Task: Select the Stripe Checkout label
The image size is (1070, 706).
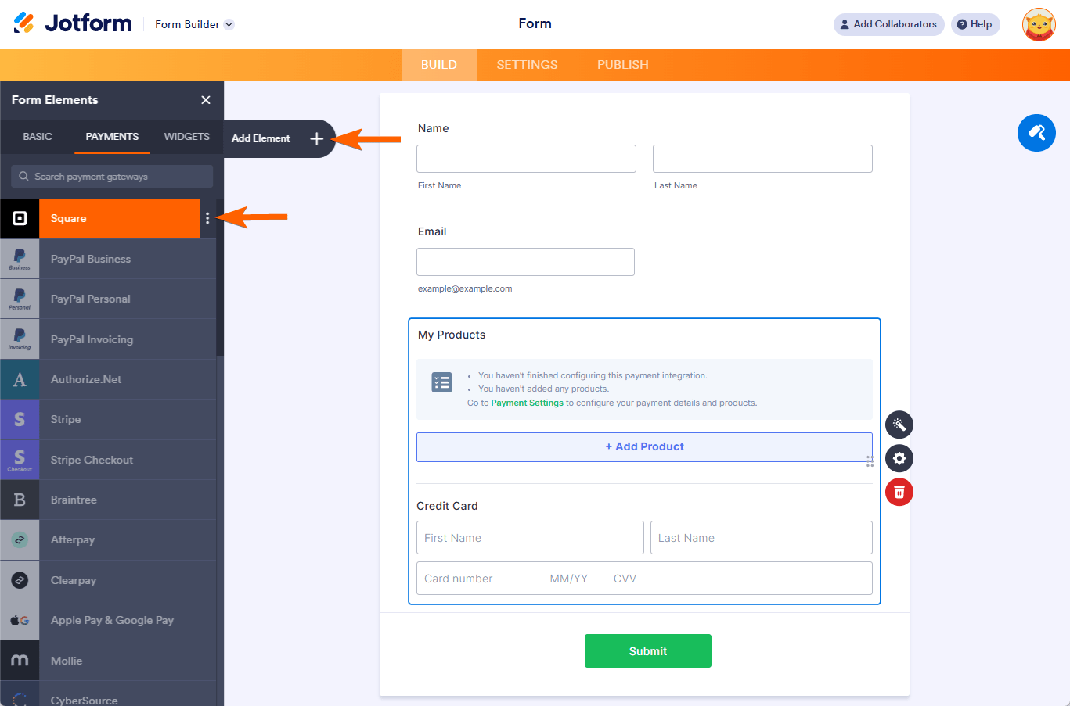Action: pyautogui.click(x=92, y=460)
